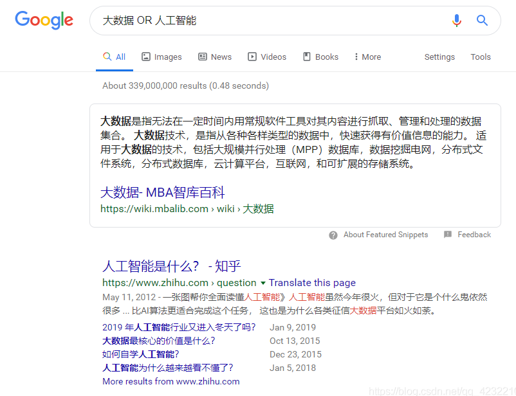516x396 pixels.
Task: Submit search with the magnifier icon
Action: [x=482, y=21]
